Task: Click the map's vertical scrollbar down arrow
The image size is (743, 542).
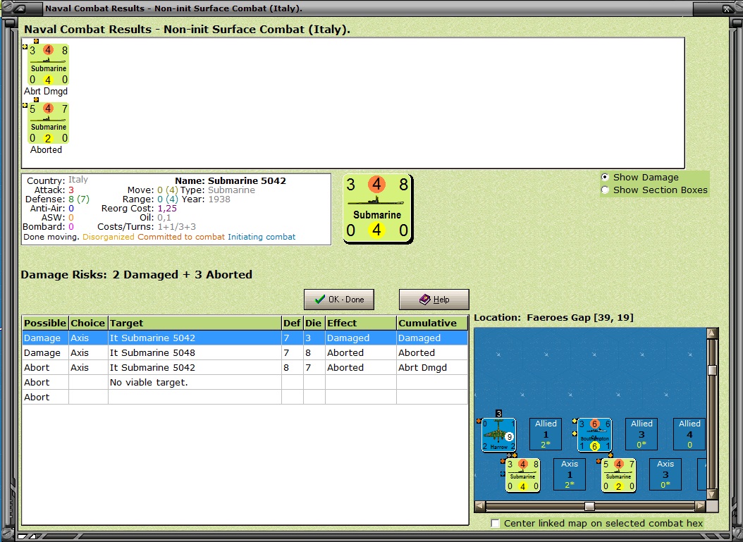Action: click(x=712, y=494)
